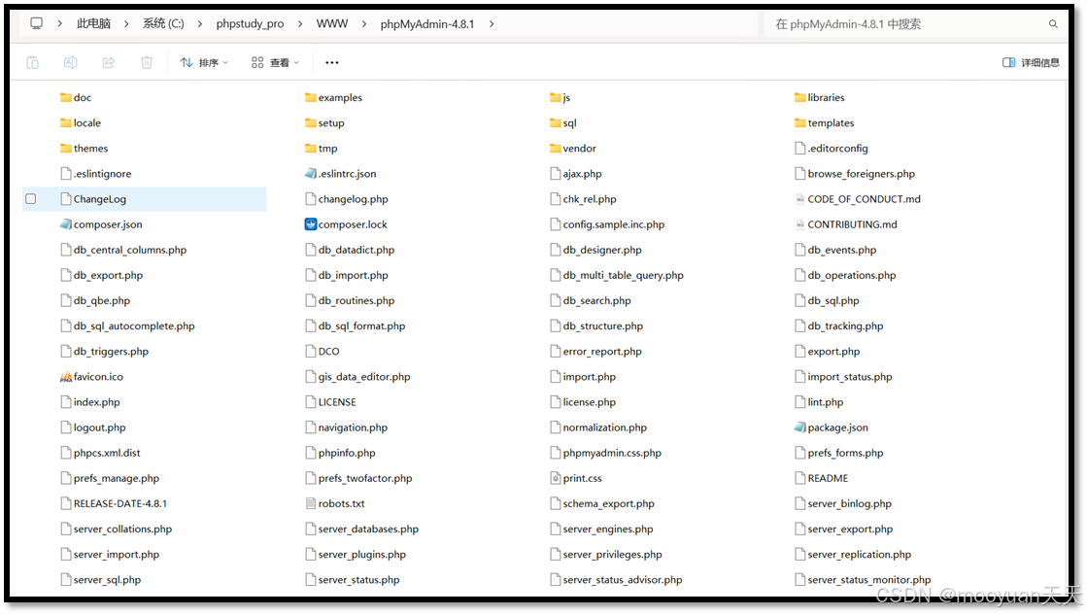The width and height of the screenshot is (1087, 615).
Task: Select the sql folder icon
Action: [556, 122]
